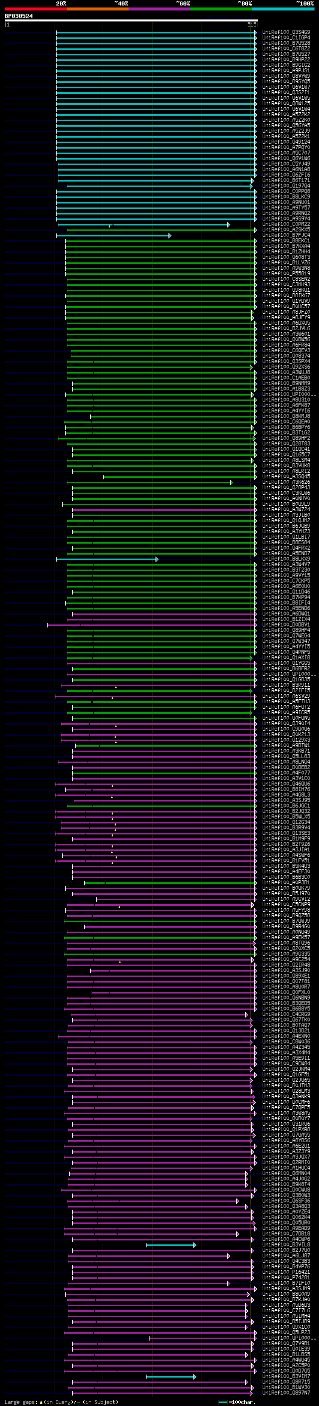The width and height of the screenshot is (319, 1406).
Task: Click the short cyan bar of UniRef100_B3V1L8
Action: [171, 1245]
